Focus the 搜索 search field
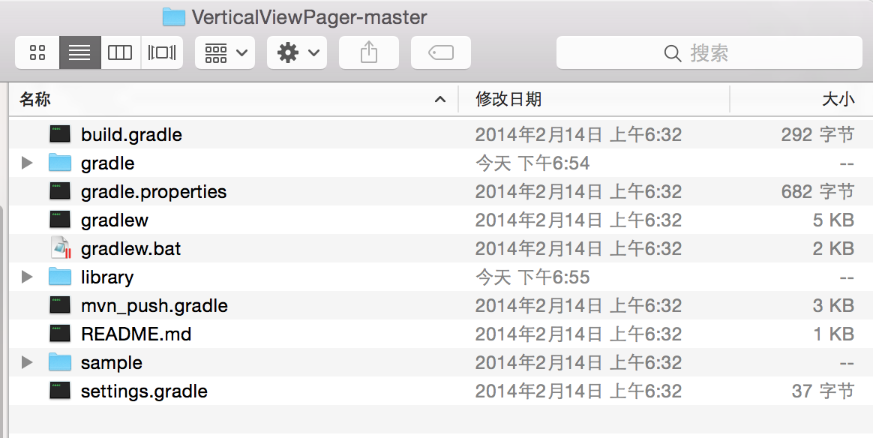 pyautogui.click(x=709, y=52)
